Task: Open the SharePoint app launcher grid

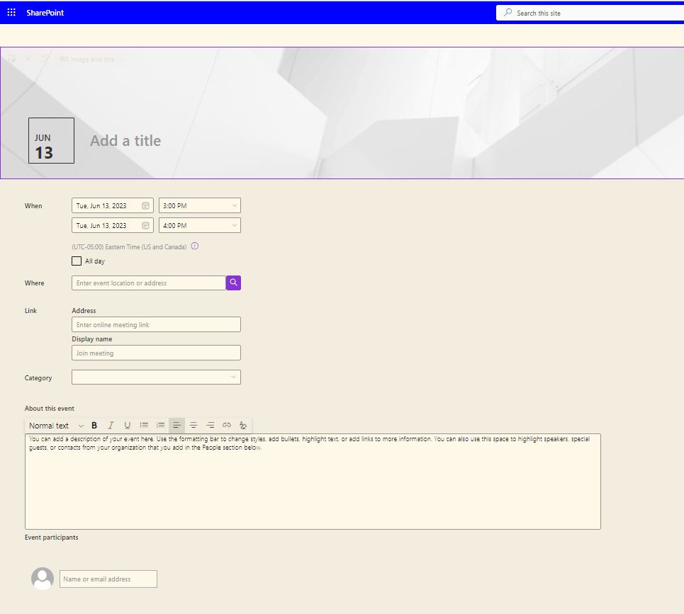Action: tap(11, 13)
